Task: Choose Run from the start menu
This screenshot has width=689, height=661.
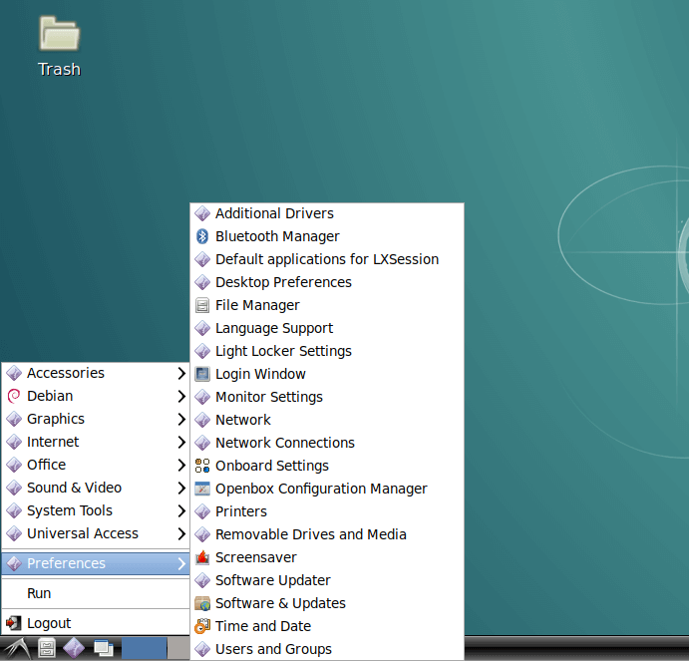Action: [x=39, y=593]
